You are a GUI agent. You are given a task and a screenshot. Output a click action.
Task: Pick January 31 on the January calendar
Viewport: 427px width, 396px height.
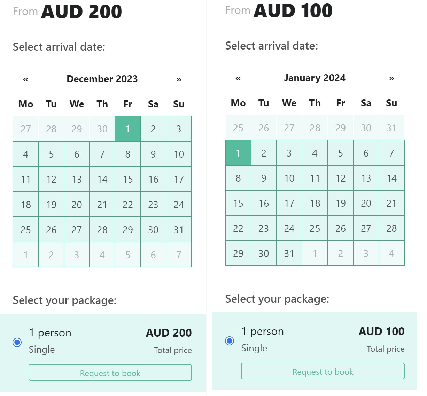[x=289, y=253]
